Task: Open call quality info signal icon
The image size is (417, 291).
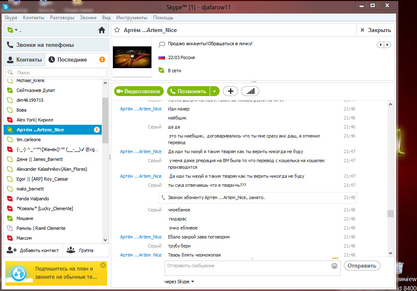Action: point(250,91)
